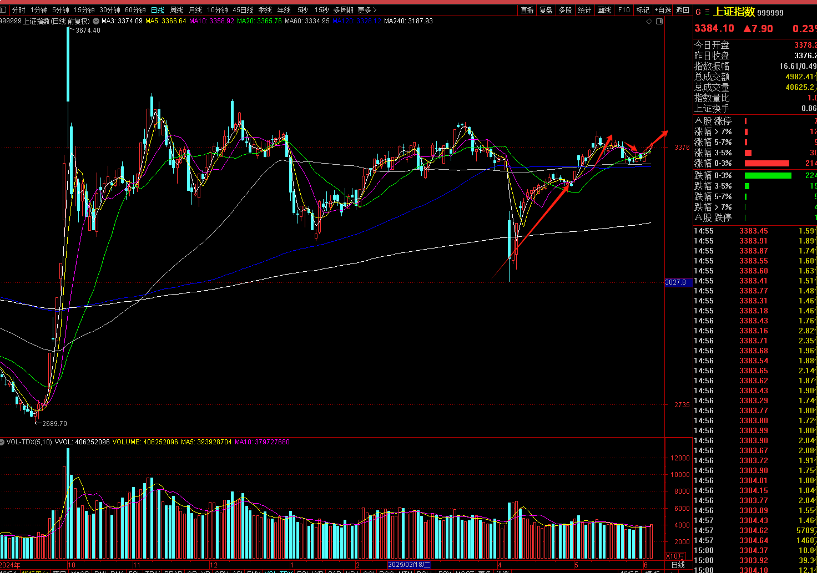Switch chart to 30分钟 period
Screen dimensions: 817x573
point(110,10)
